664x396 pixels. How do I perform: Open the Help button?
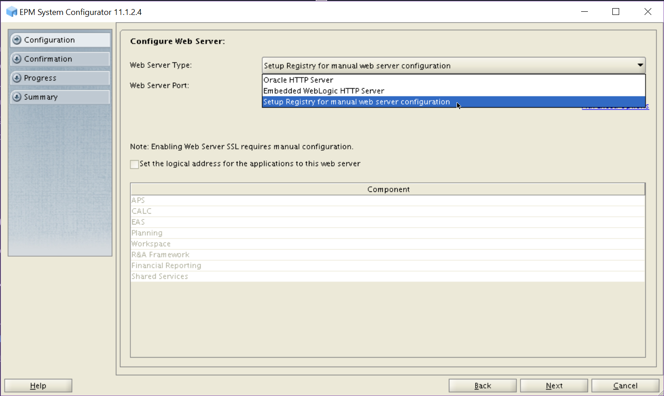point(38,386)
